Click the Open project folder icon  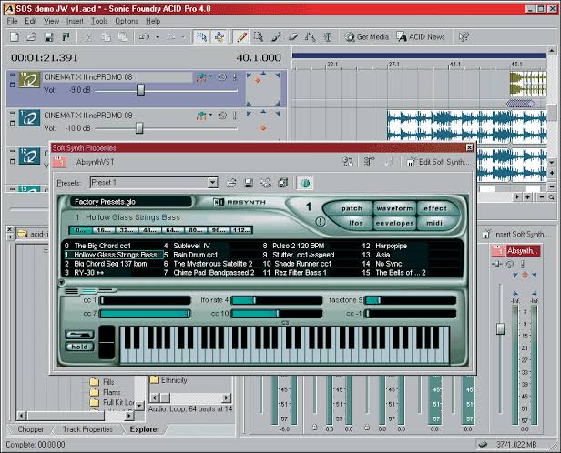[x=32, y=36]
